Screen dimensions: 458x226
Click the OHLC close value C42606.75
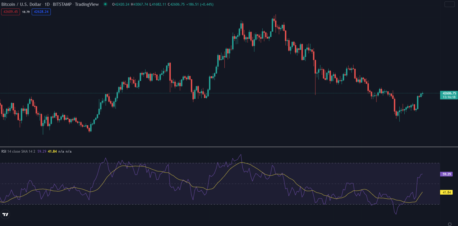[x=176, y=4]
